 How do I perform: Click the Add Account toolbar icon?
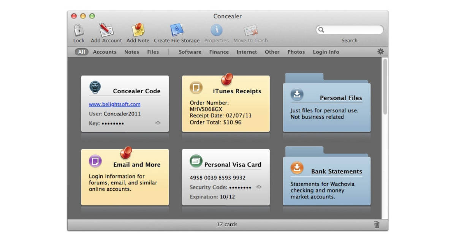tap(106, 30)
